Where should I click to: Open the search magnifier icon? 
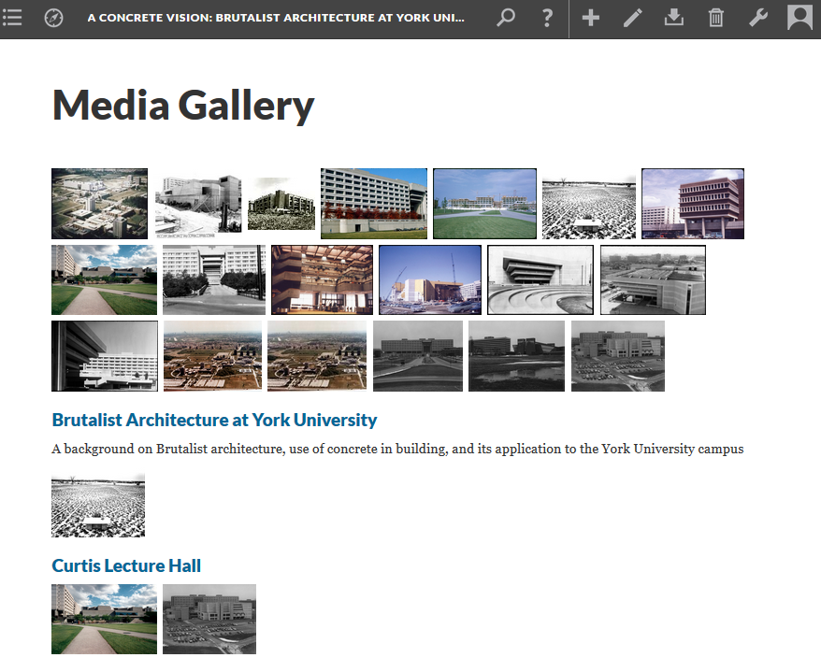coord(505,18)
